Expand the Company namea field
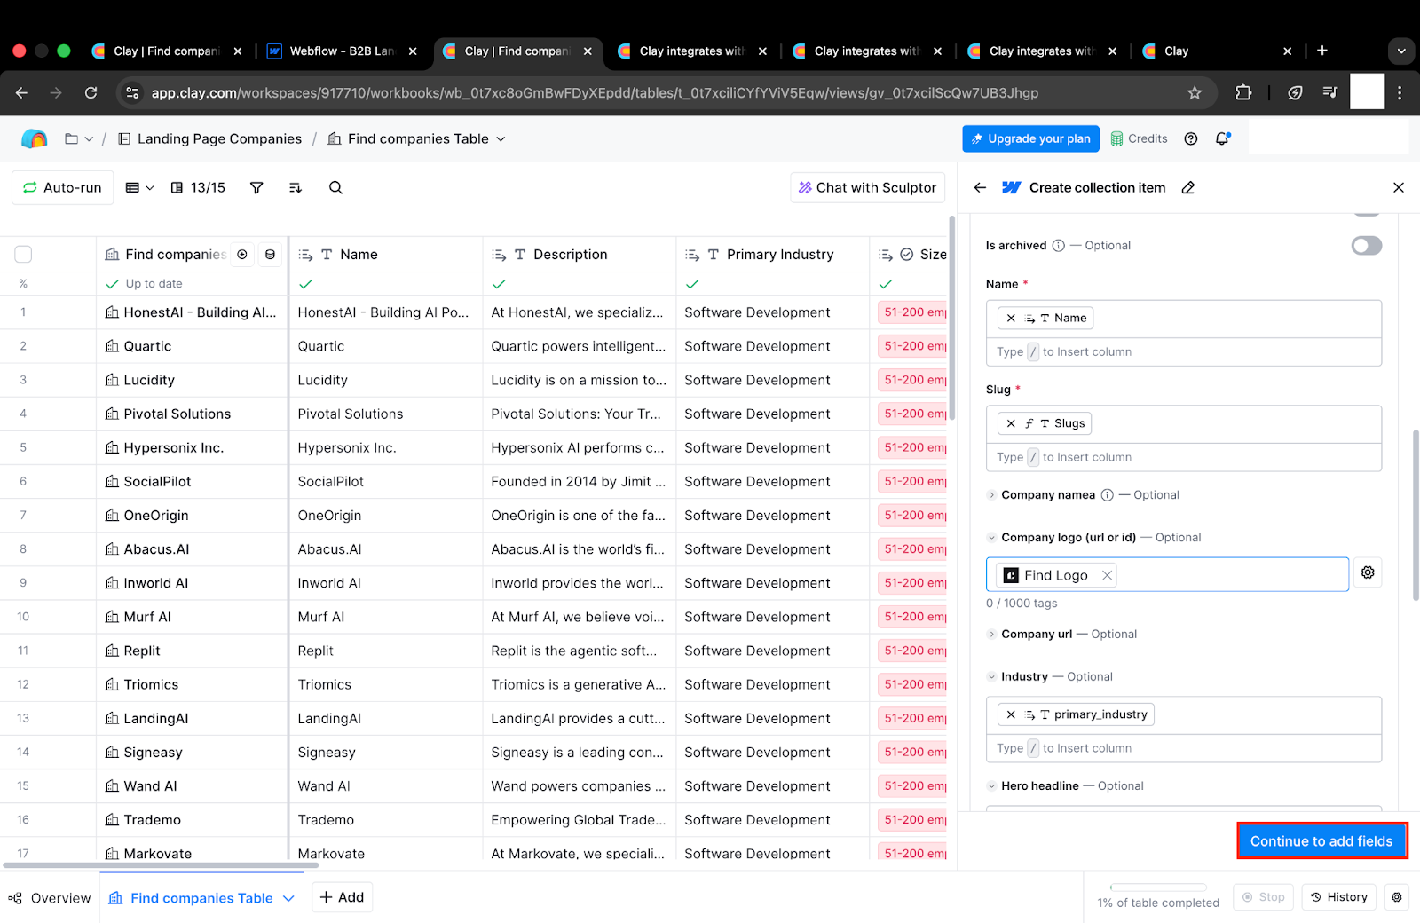Viewport: 1420px width, 923px height. 992,495
